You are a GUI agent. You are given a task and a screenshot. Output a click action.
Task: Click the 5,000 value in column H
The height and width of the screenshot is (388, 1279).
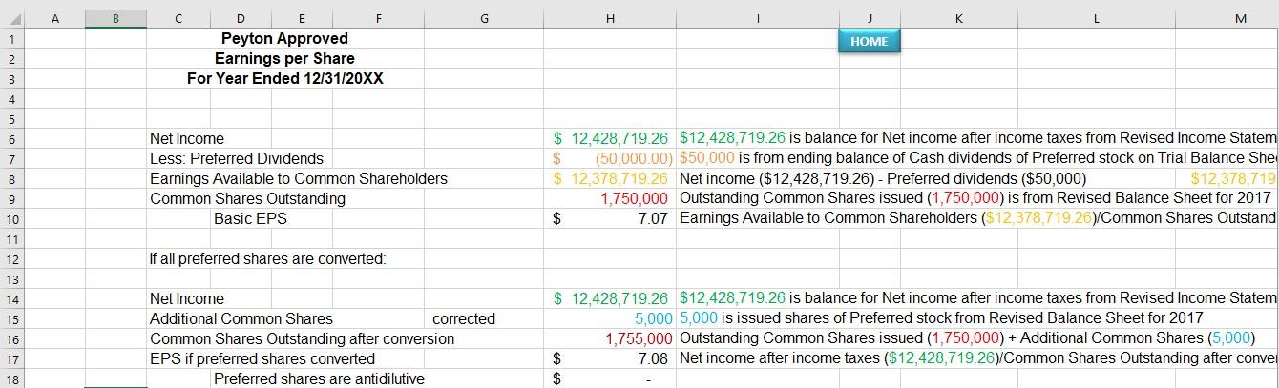pyautogui.click(x=654, y=319)
